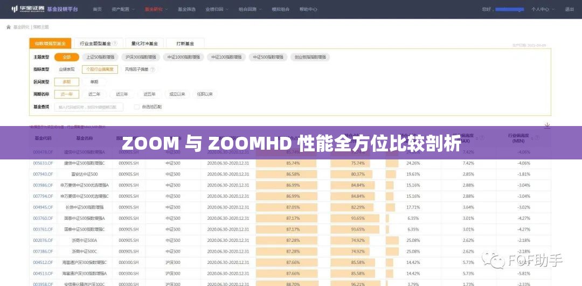582x286 pixels.
Task: Select the 全部 theme type pill
Action: (67, 57)
